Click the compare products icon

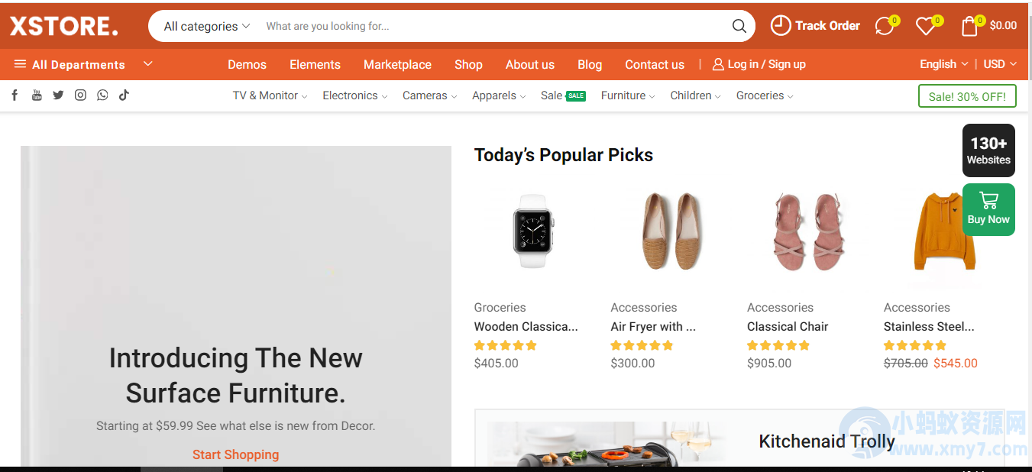pos(882,25)
